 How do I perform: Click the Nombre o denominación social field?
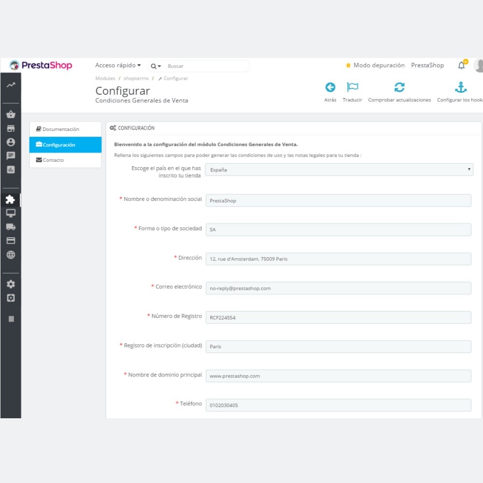point(338,200)
